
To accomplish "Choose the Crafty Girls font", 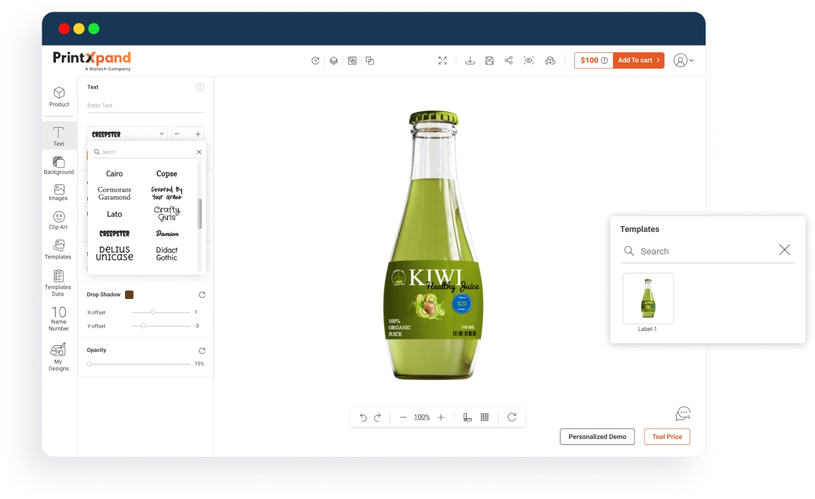I will pos(167,214).
